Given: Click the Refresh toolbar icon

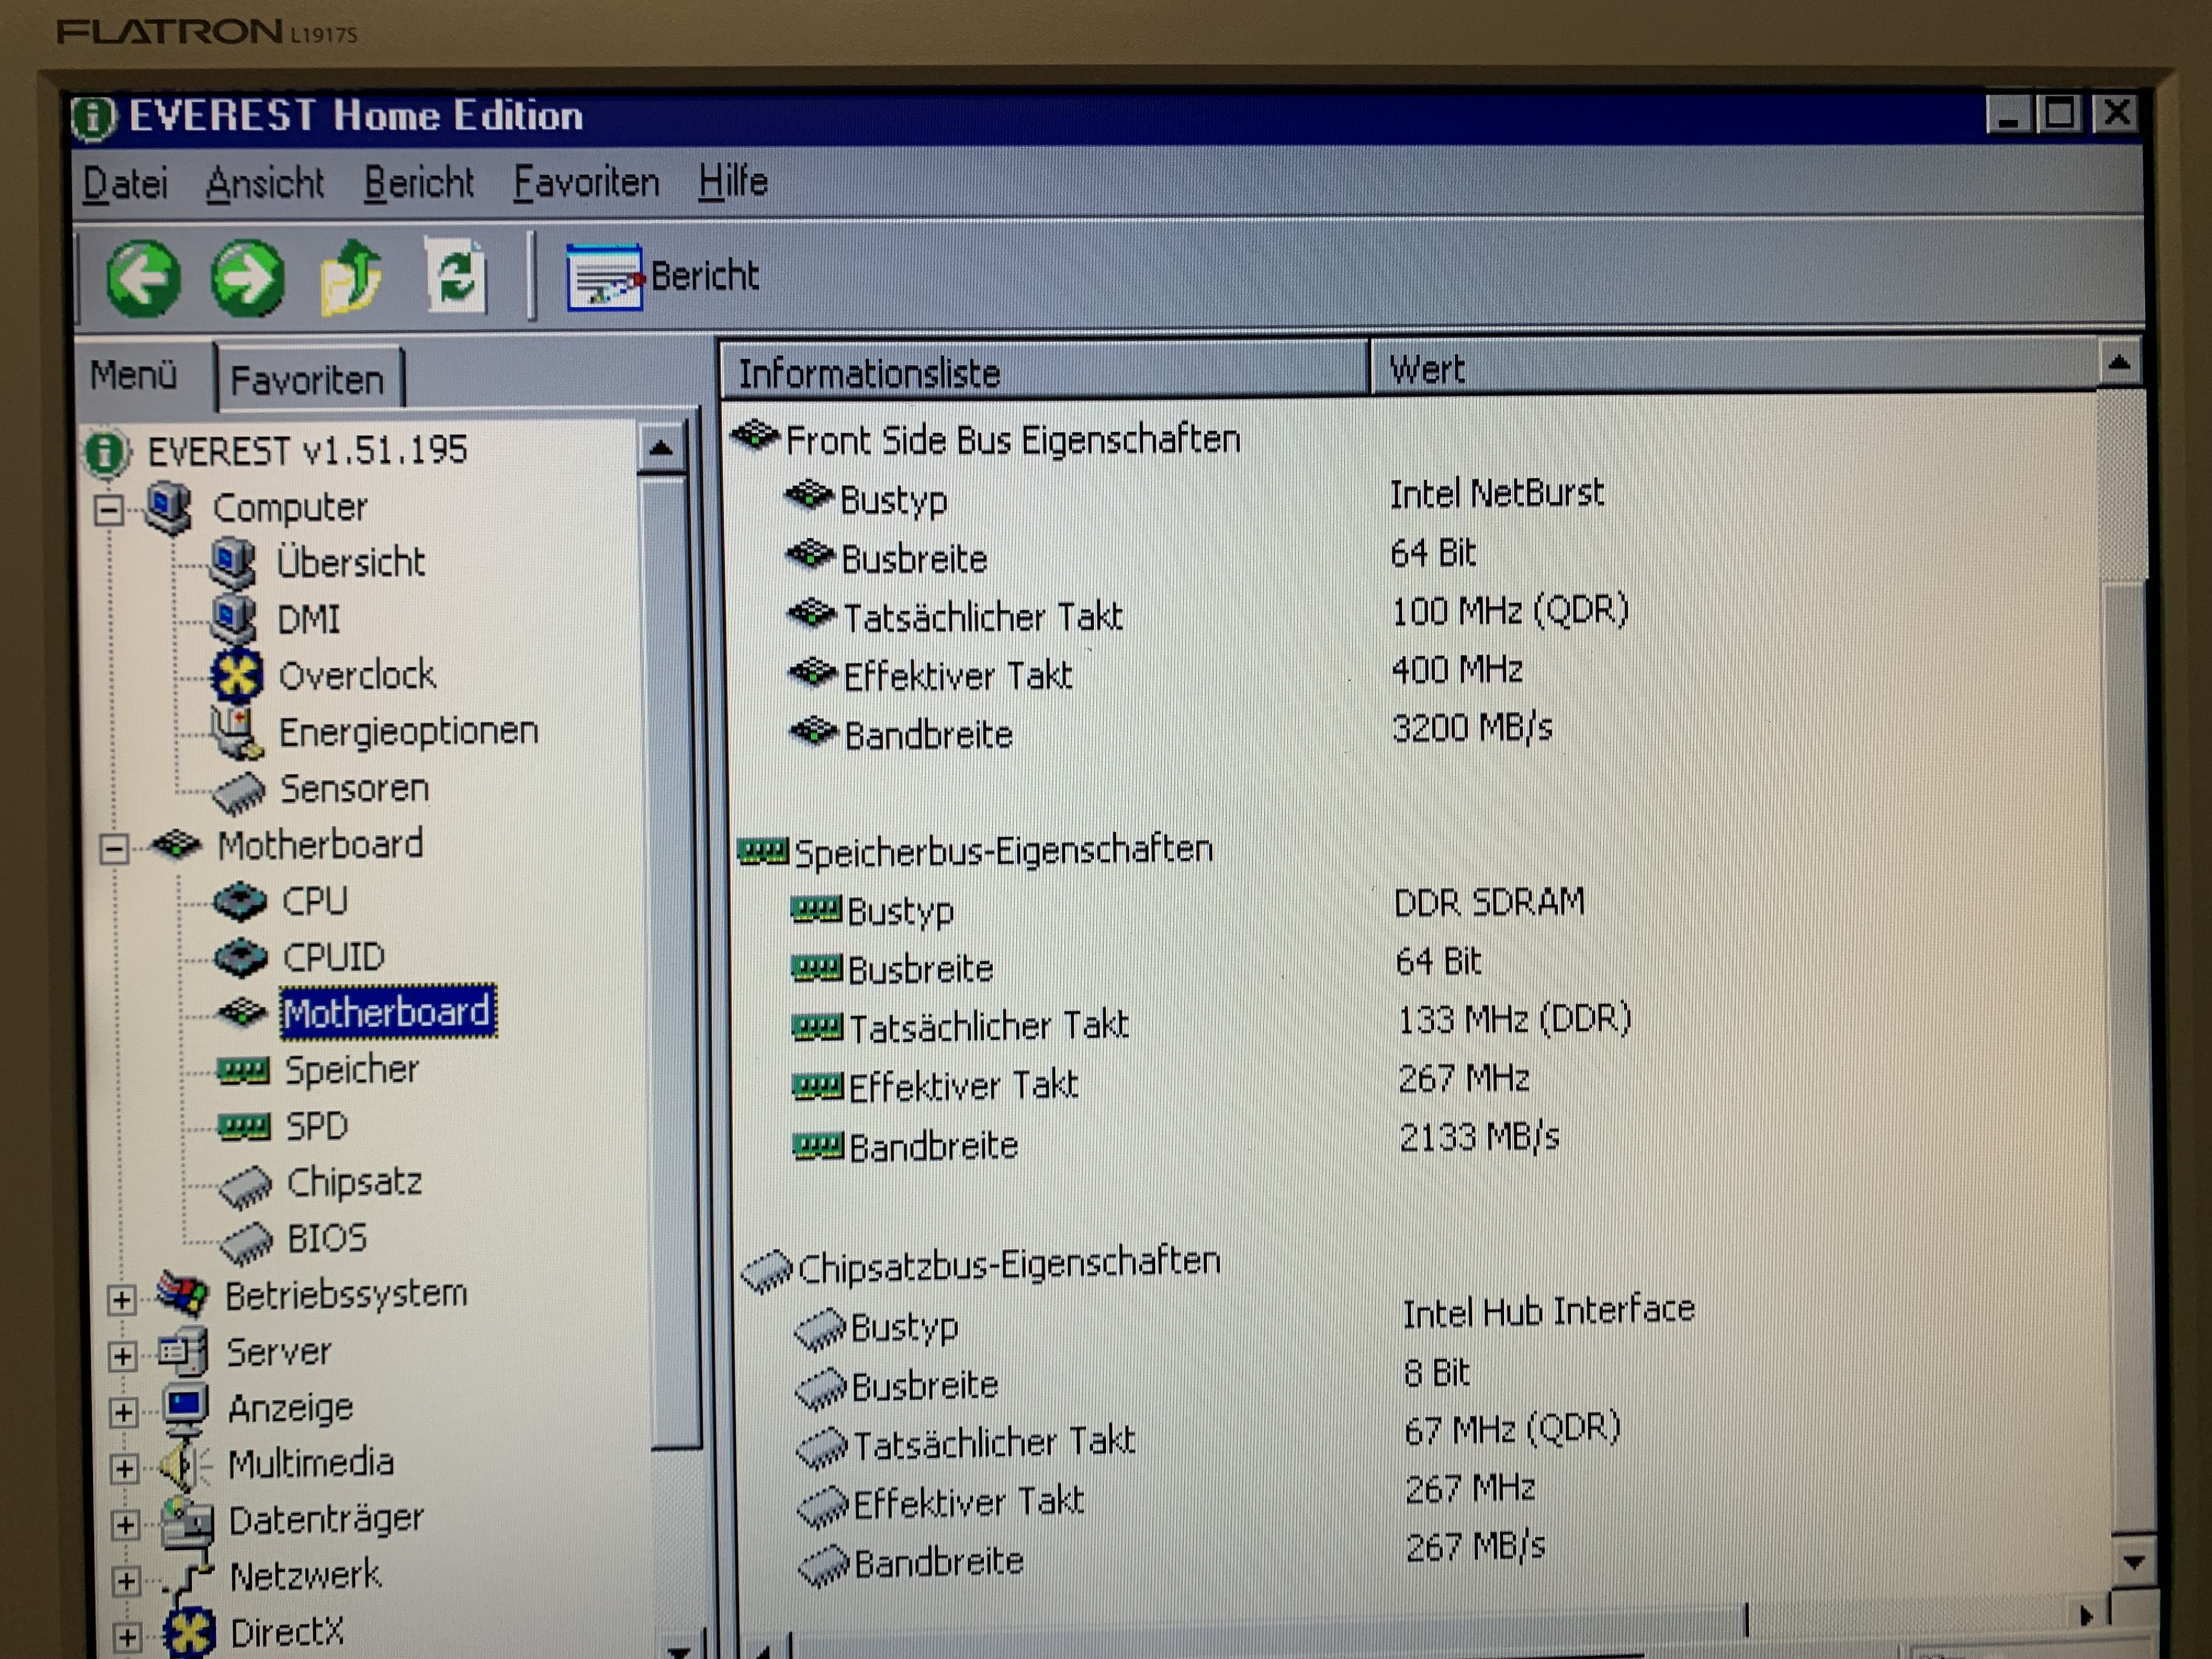Looking at the screenshot, I should click(456, 276).
